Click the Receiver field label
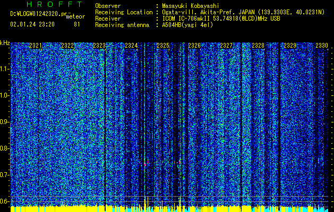 click(108, 19)
